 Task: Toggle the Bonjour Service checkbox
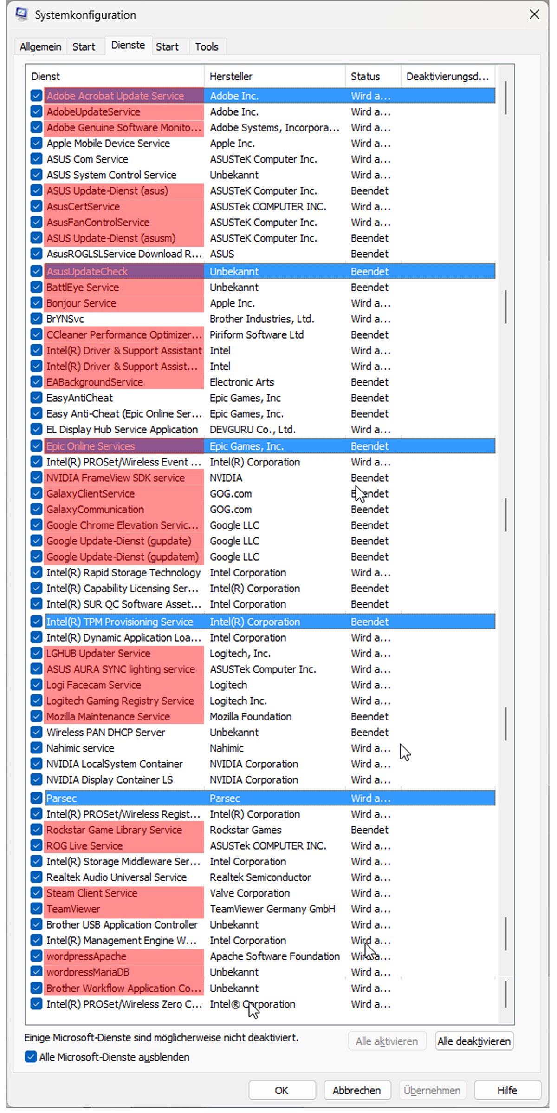(x=36, y=303)
